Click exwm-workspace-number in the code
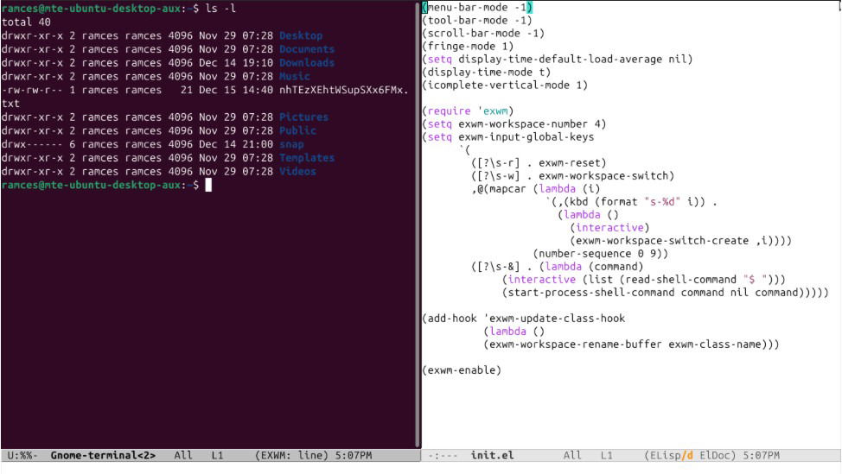This screenshot has width=842, height=474. pos(523,123)
